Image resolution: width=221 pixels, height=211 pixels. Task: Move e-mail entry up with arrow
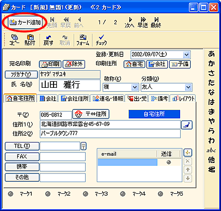188,170
